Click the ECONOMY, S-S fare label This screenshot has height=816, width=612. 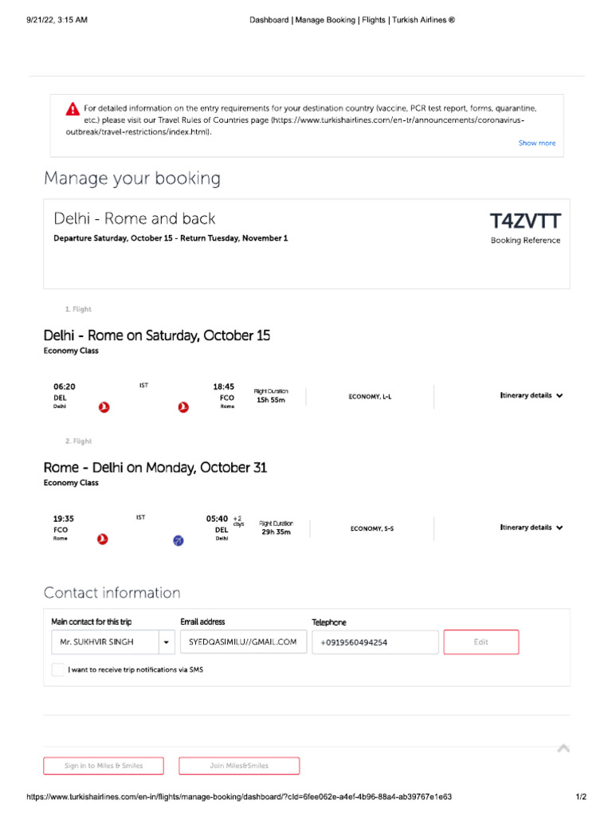(371, 528)
